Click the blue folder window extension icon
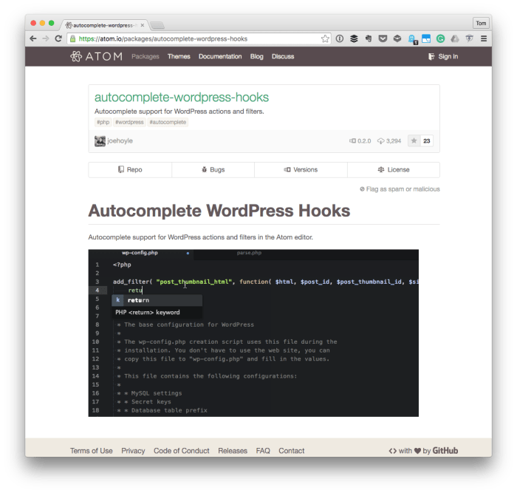The image size is (517, 493). pyautogui.click(x=426, y=38)
